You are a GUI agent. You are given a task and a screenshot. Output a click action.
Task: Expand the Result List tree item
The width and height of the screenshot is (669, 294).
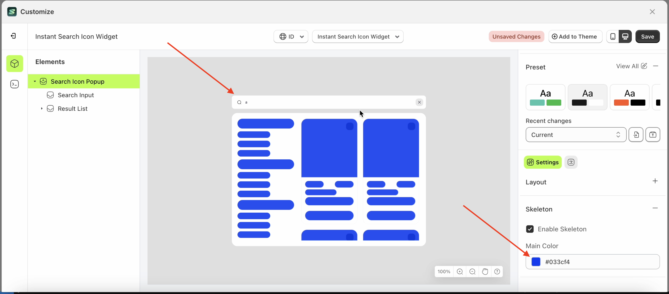coord(42,109)
